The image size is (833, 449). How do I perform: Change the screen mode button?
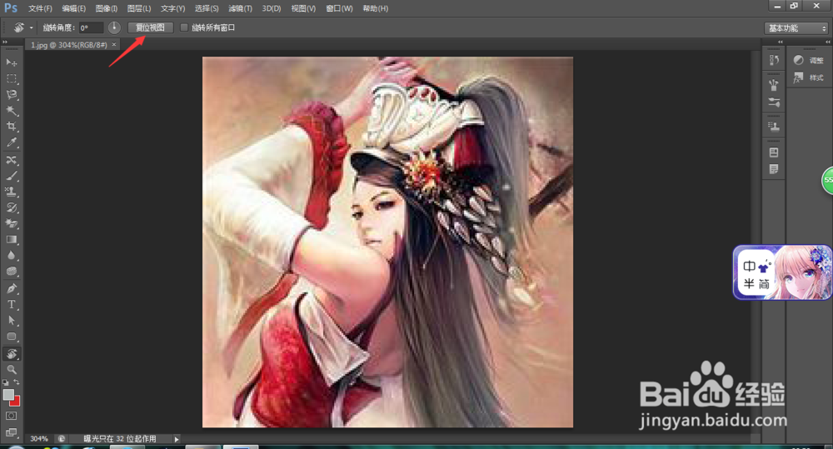pyautogui.click(x=11, y=432)
